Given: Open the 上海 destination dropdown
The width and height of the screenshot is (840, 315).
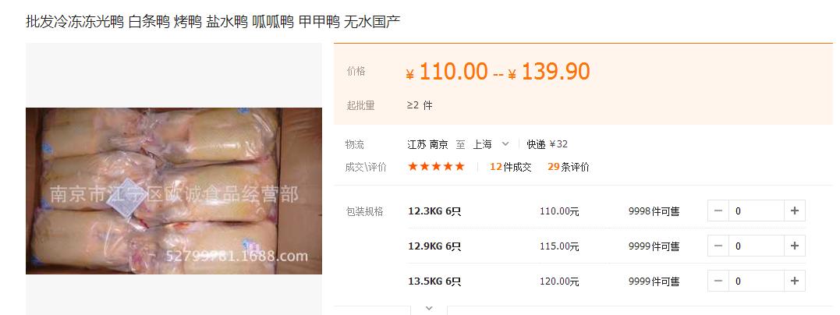Looking at the screenshot, I should pos(490,144).
